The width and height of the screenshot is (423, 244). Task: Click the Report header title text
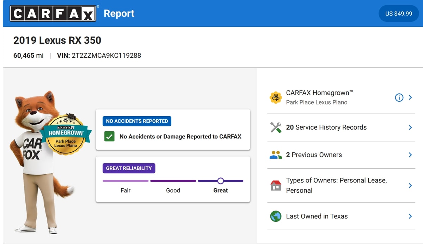point(119,13)
